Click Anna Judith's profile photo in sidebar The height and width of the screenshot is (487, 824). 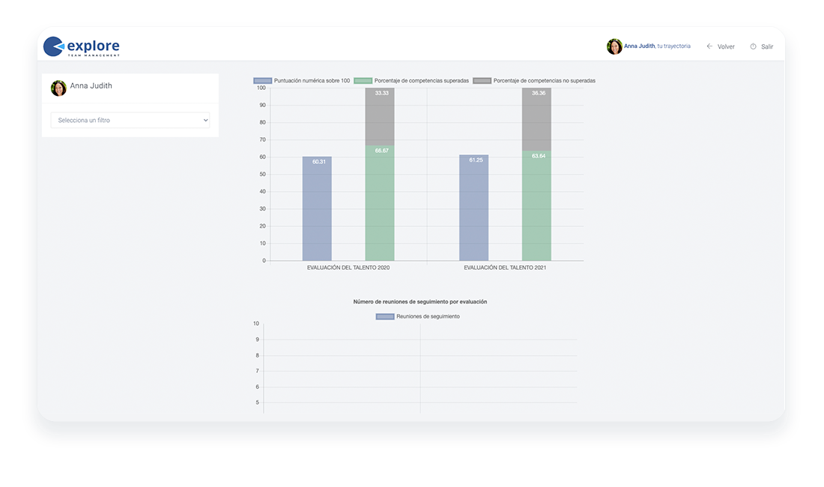[58, 88]
